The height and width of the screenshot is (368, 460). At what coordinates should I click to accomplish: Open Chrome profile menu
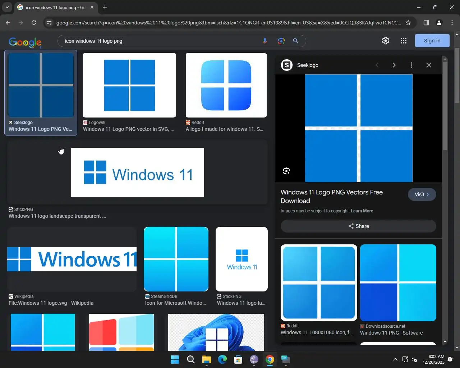[x=439, y=23]
